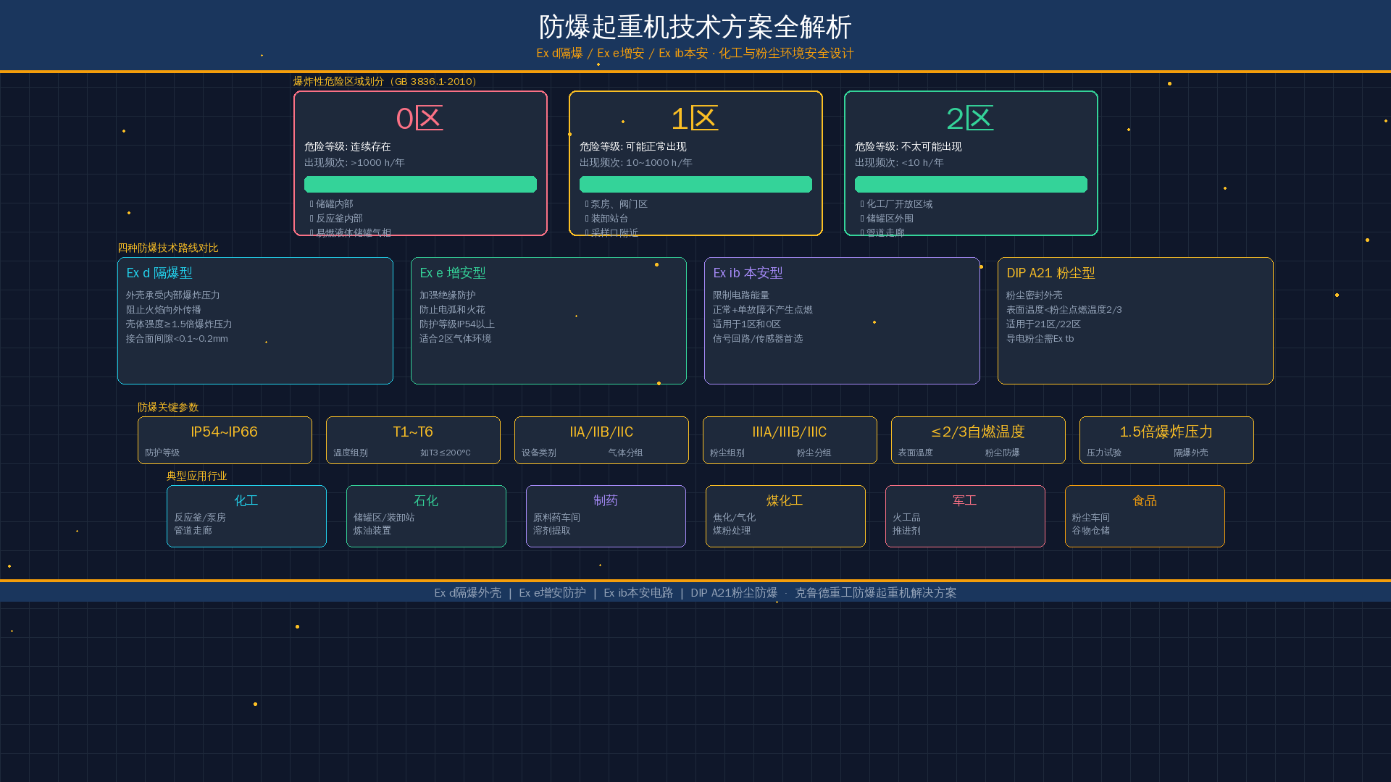Click the 1.5倍爆炸压力 parameter value

(1166, 432)
